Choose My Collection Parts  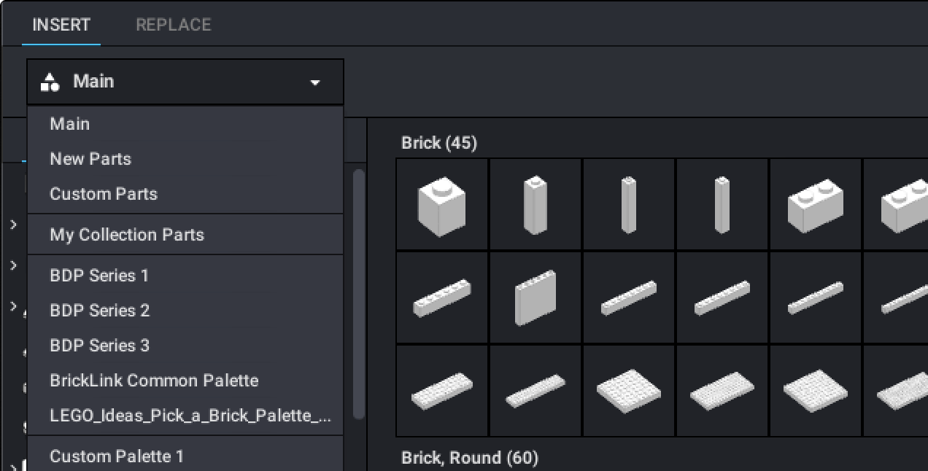point(126,234)
